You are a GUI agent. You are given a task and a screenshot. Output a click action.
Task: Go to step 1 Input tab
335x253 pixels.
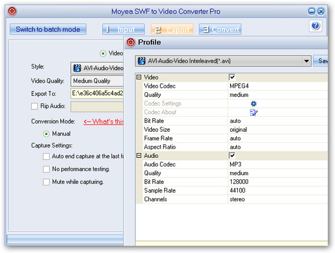123,29
